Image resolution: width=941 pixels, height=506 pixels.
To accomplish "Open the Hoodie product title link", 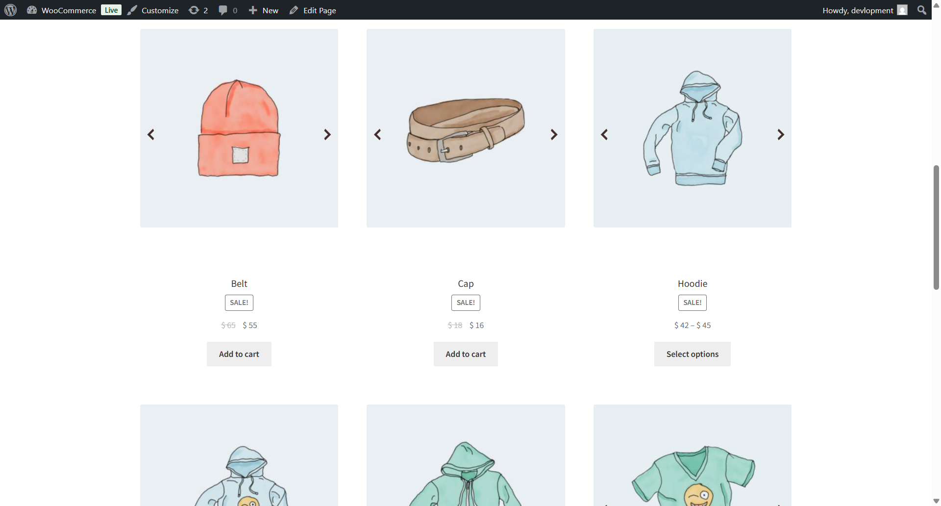I will [693, 283].
